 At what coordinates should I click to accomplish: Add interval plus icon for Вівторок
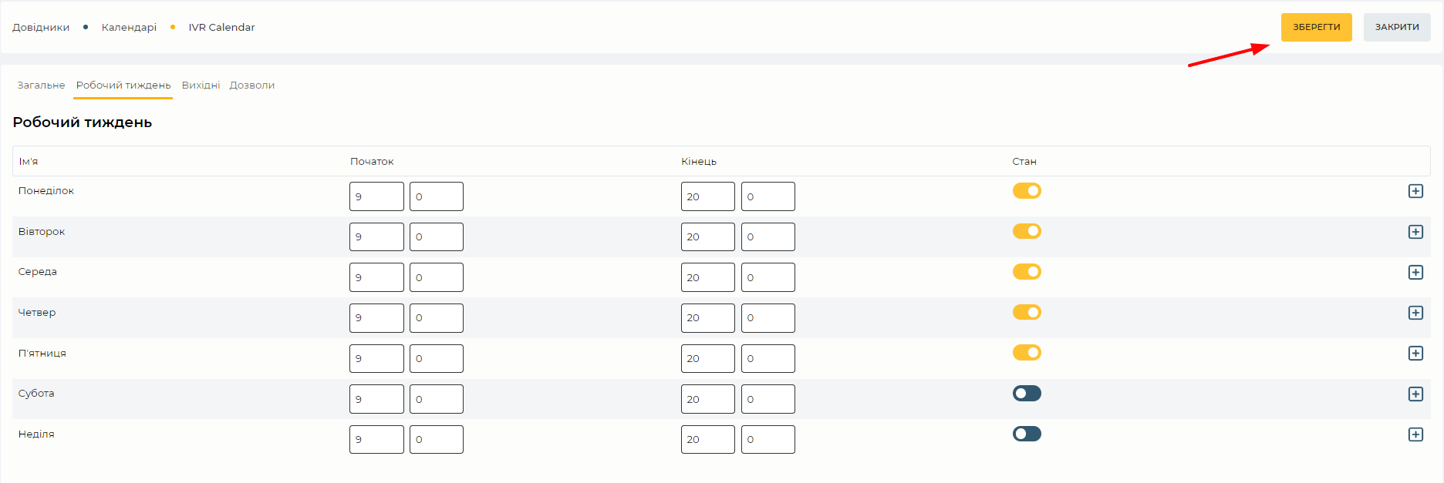point(1415,232)
